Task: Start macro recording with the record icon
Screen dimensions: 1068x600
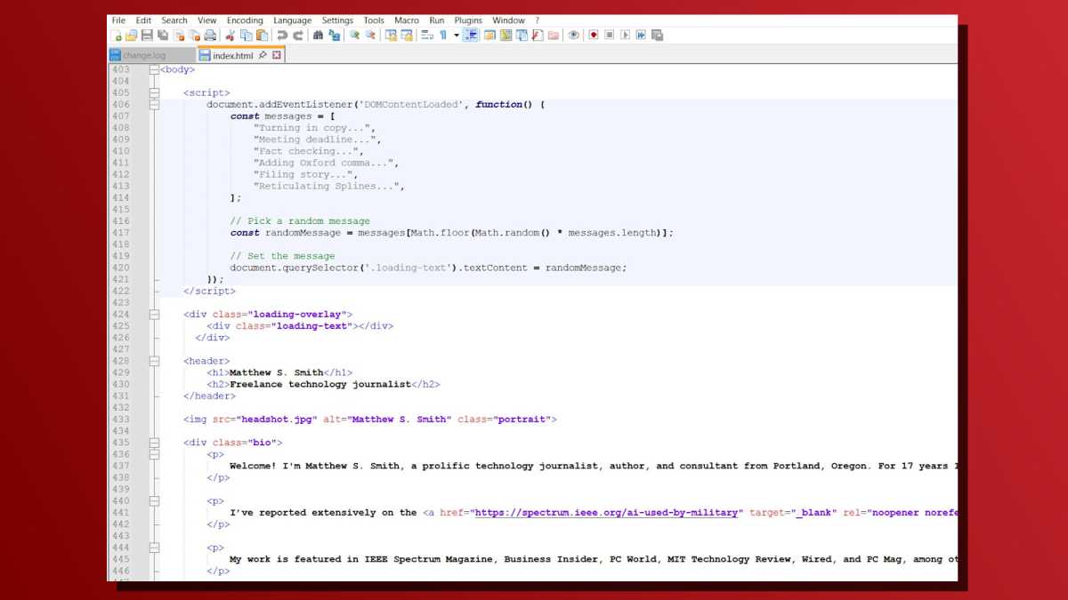Action: pos(595,36)
